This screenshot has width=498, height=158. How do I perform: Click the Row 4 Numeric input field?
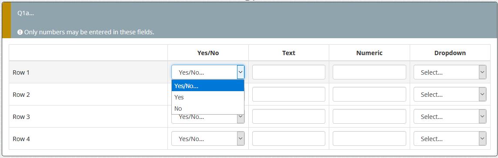coord(369,138)
